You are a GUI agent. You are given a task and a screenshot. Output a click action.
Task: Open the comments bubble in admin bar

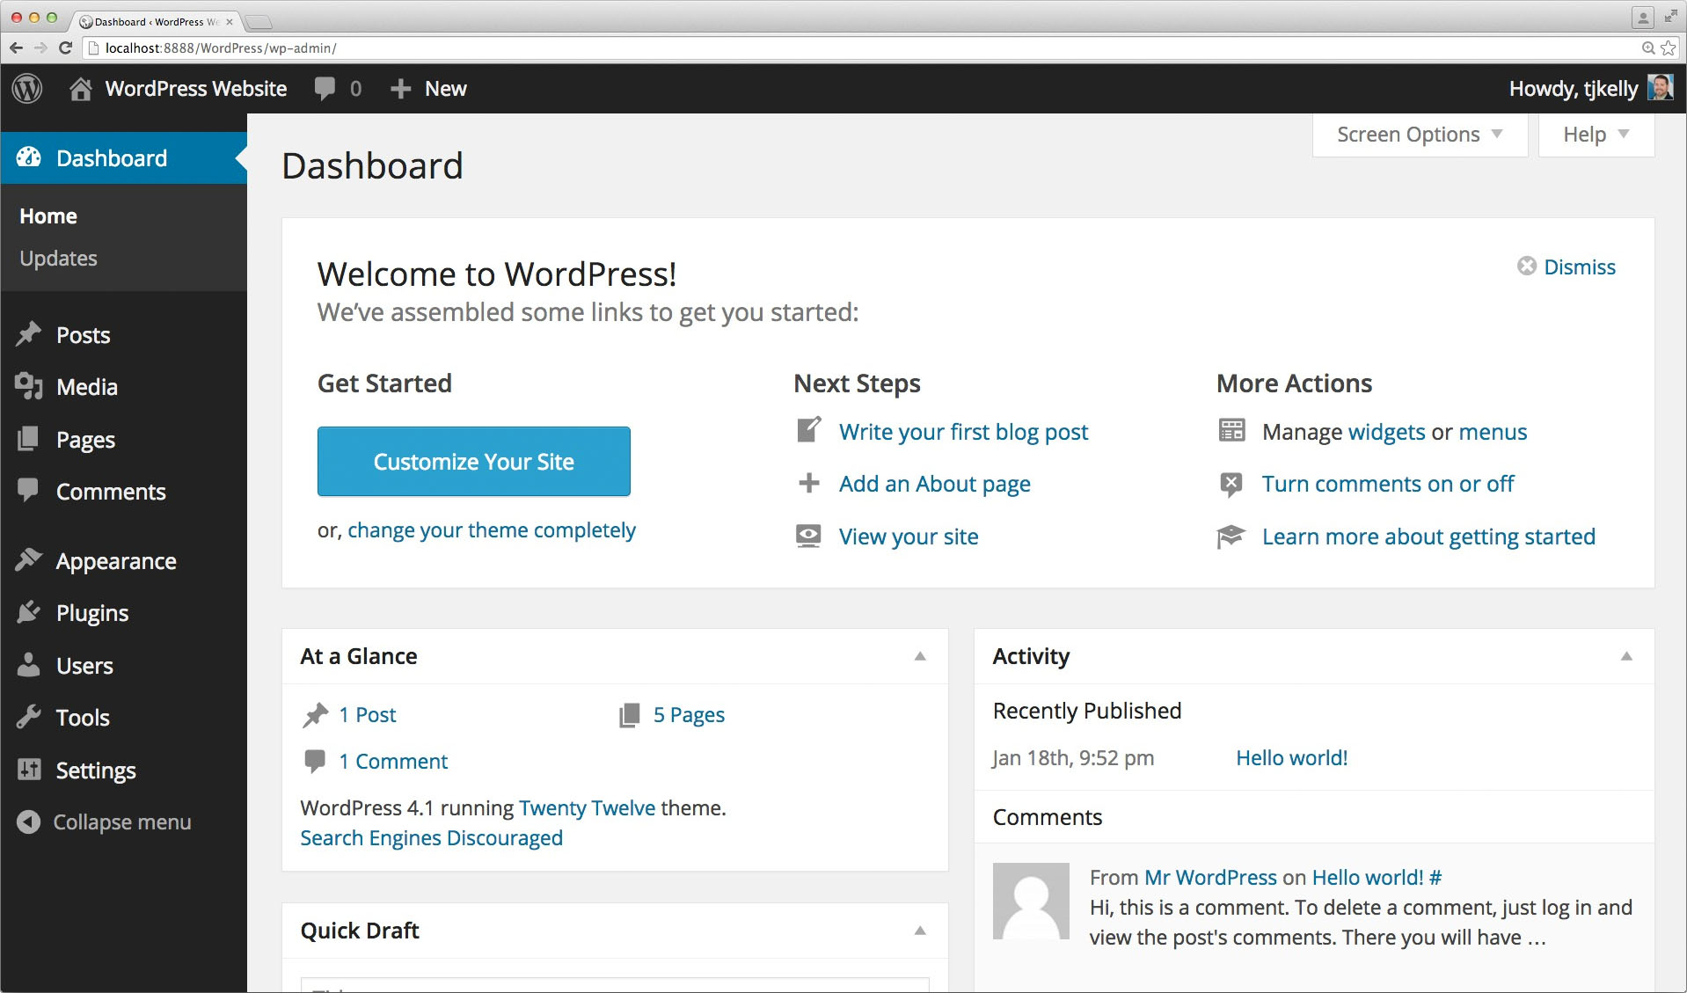coord(325,89)
